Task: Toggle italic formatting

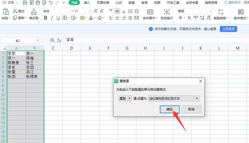Action: point(52,18)
